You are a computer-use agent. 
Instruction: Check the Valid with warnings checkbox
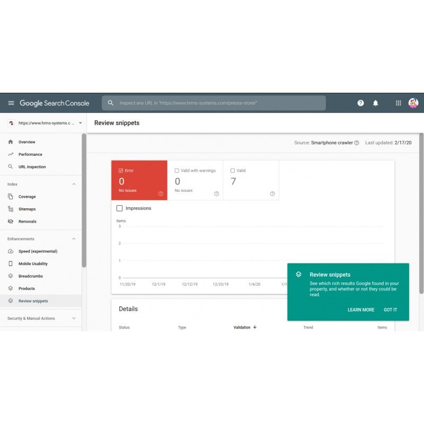(177, 171)
